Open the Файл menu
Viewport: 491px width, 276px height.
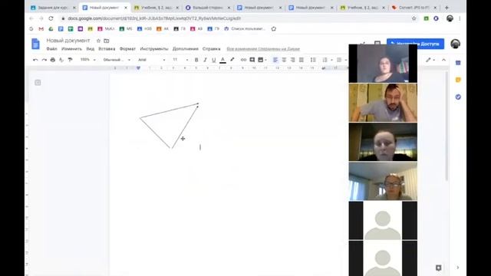[x=51, y=49]
